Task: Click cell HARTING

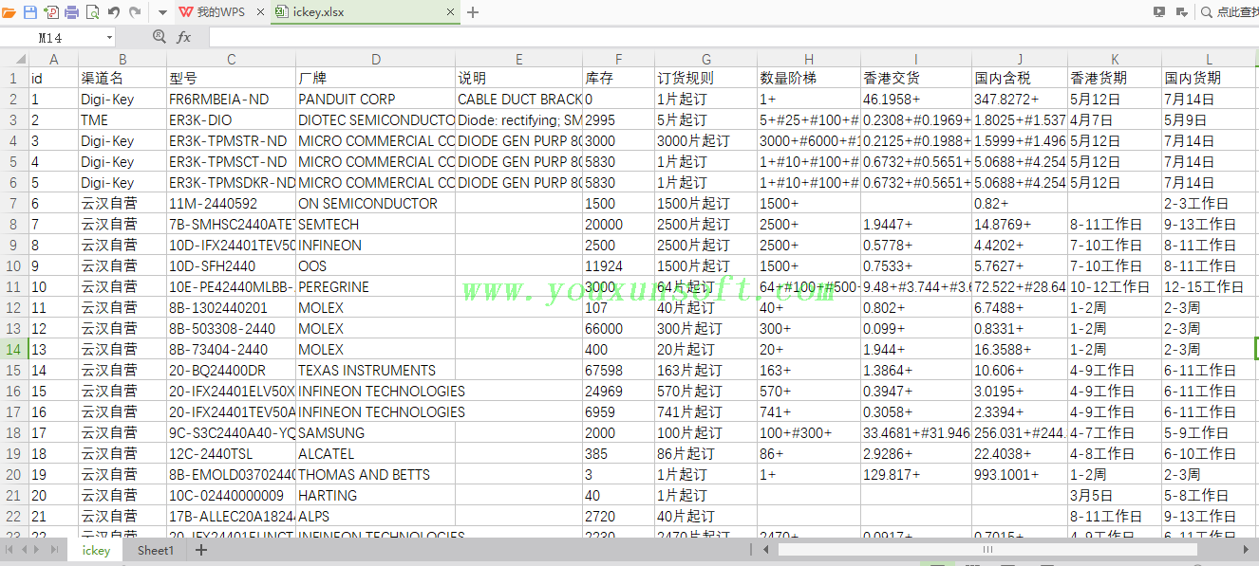Action: (x=376, y=495)
